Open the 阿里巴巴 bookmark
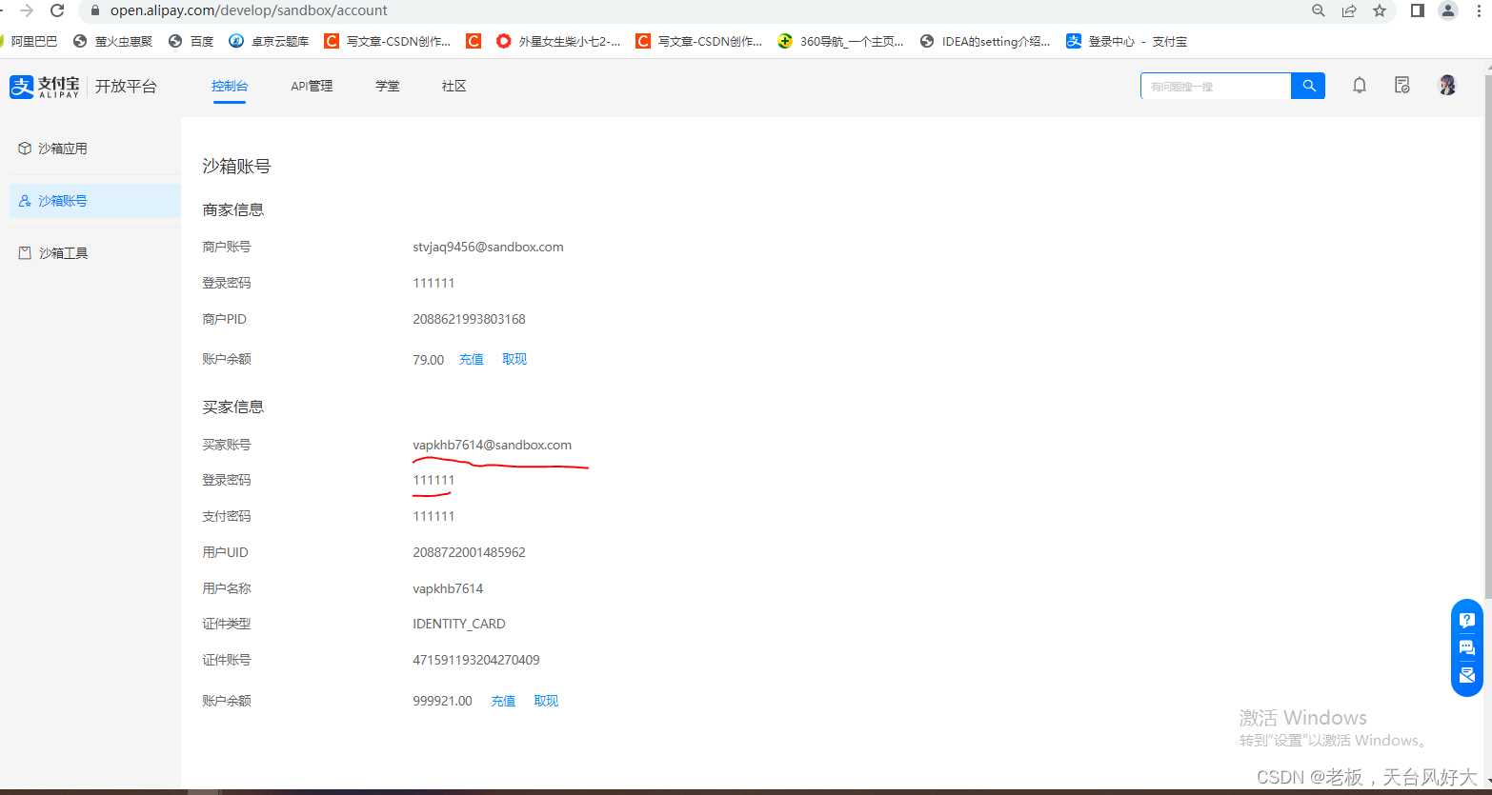Image resolution: width=1492 pixels, height=795 pixels. coord(30,41)
